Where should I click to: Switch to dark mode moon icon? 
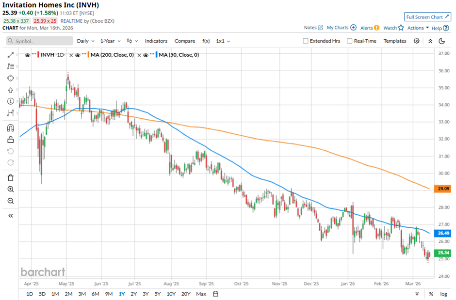[442, 41]
